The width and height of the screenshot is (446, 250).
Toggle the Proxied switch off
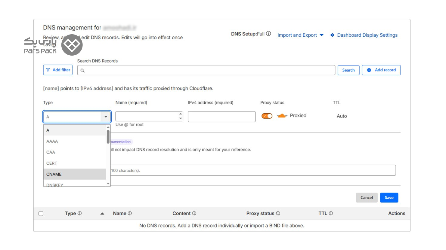(x=267, y=116)
